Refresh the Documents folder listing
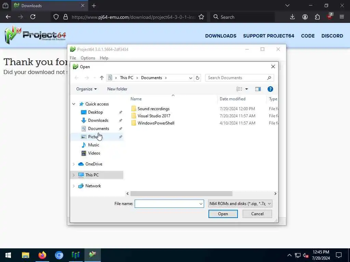The height and width of the screenshot is (262, 350). click(x=197, y=78)
